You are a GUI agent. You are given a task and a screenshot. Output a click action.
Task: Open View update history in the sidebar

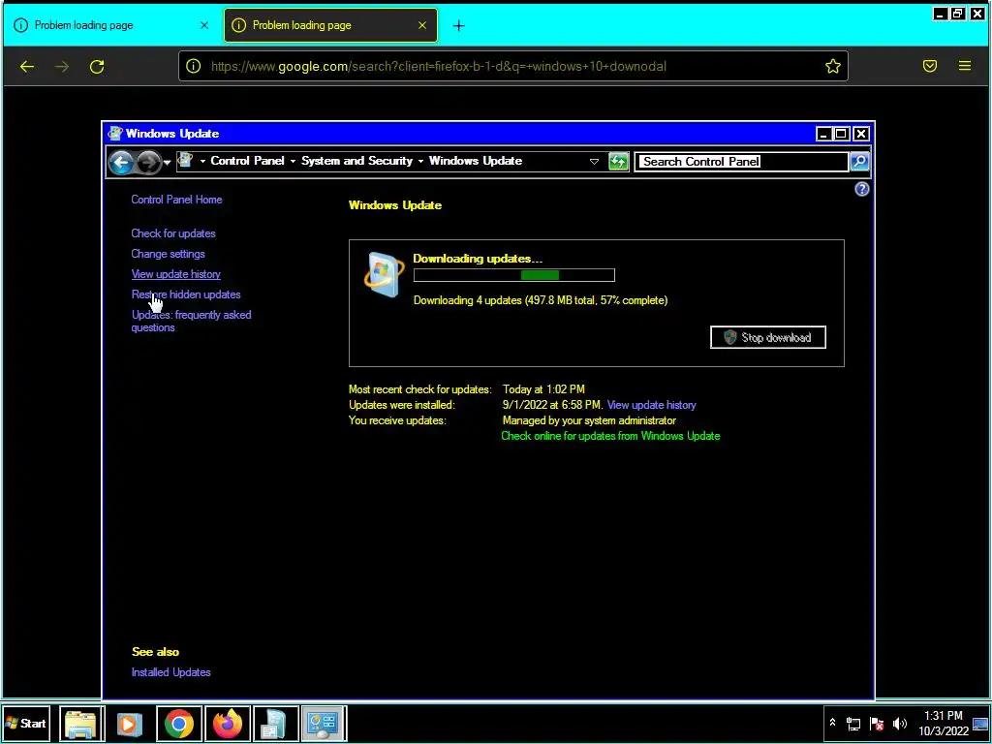176,274
